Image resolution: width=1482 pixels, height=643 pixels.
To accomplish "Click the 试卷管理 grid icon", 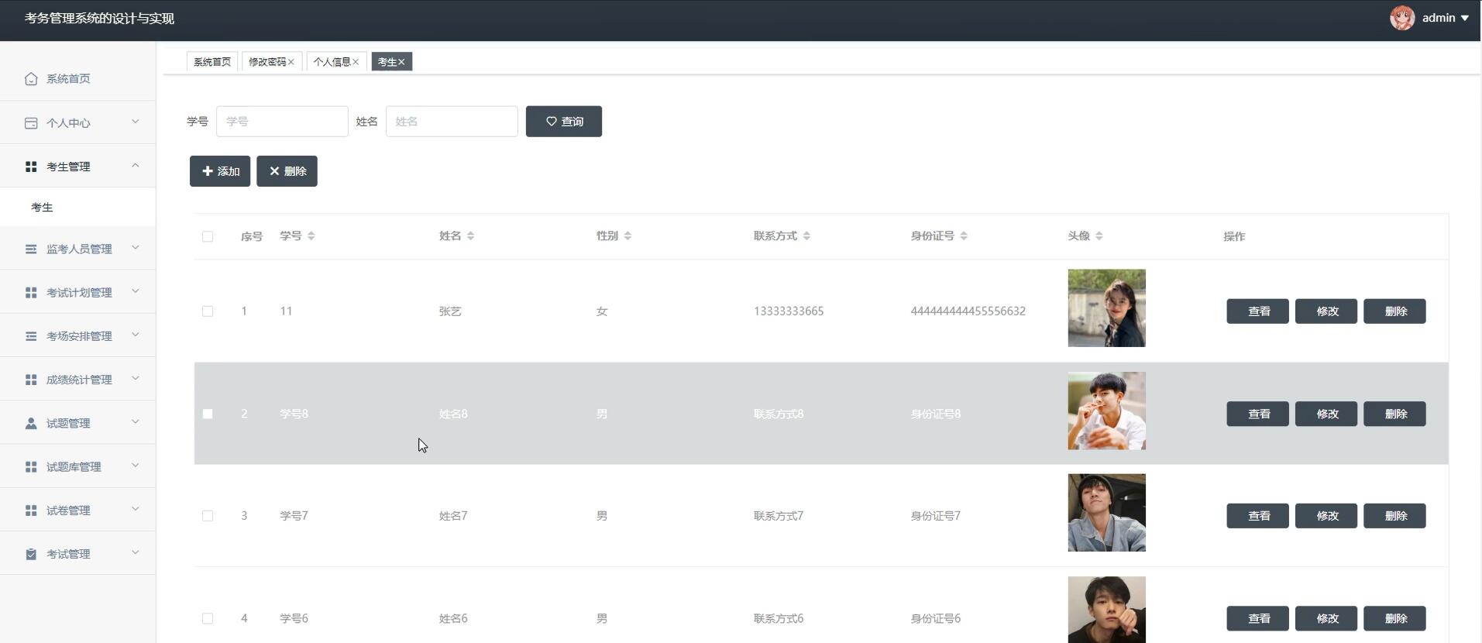I will tap(31, 511).
